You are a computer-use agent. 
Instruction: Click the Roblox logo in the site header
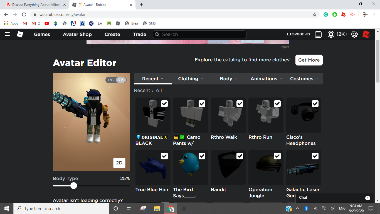pos(20,34)
